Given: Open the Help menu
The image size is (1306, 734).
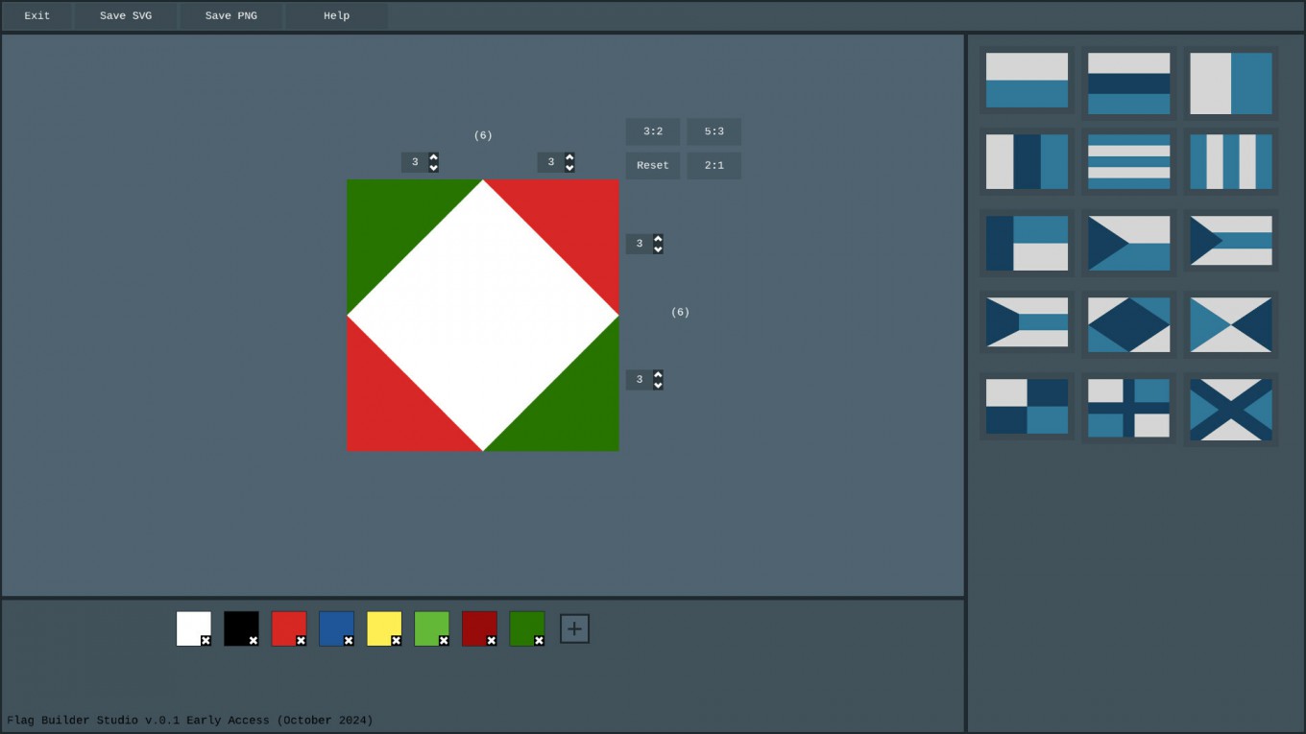Looking at the screenshot, I should click(x=336, y=15).
